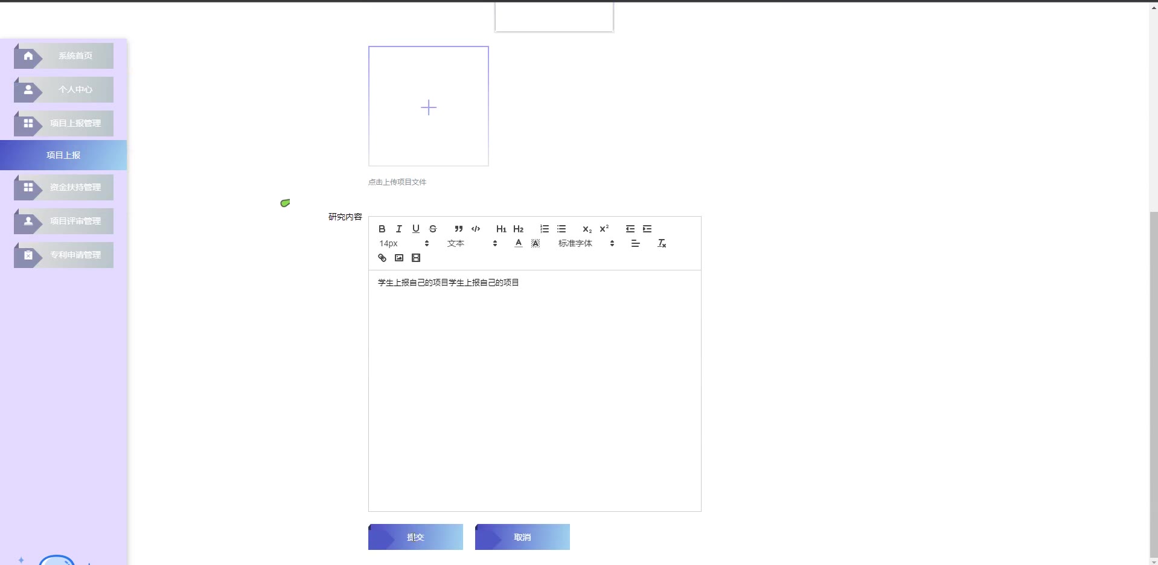Click the clipboard icon beside 专利申请管理
Image resolution: width=1158 pixels, height=565 pixels.
coord(28,255)
